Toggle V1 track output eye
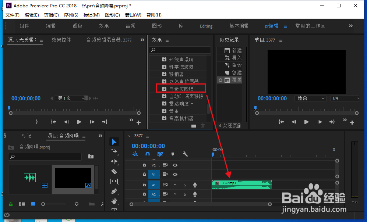This screenshot has height=222, width=367. coord(175,174)
